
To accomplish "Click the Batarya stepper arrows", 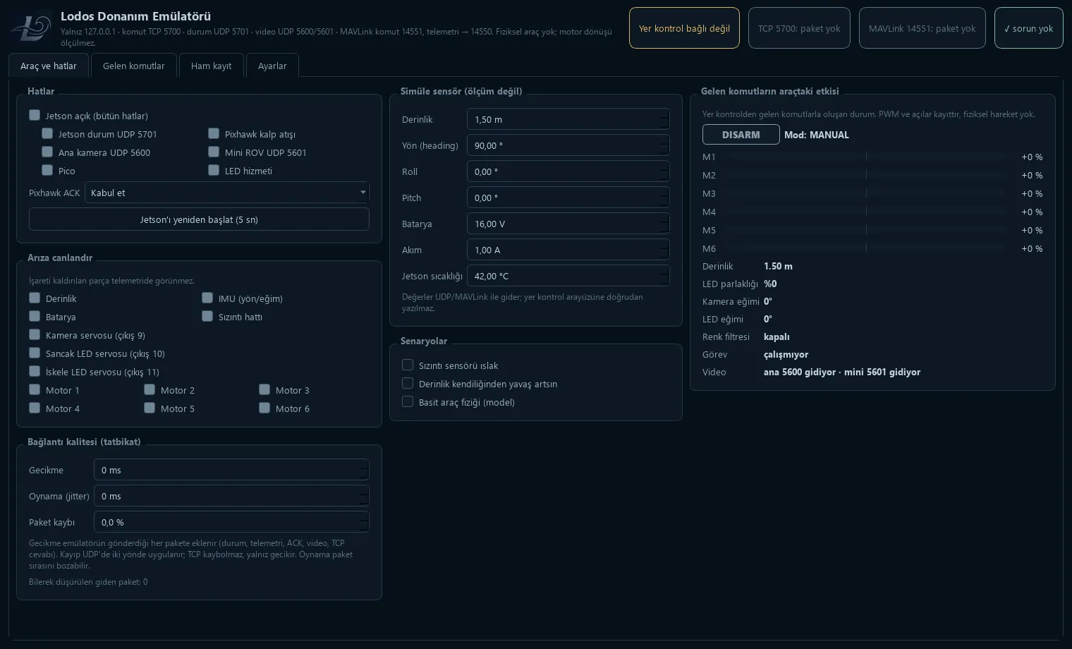I will click(x=664, y=224).
